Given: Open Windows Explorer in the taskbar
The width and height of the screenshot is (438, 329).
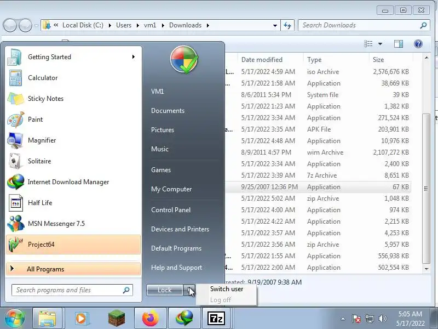Looking at the screenshot, I should pos(47,319).
